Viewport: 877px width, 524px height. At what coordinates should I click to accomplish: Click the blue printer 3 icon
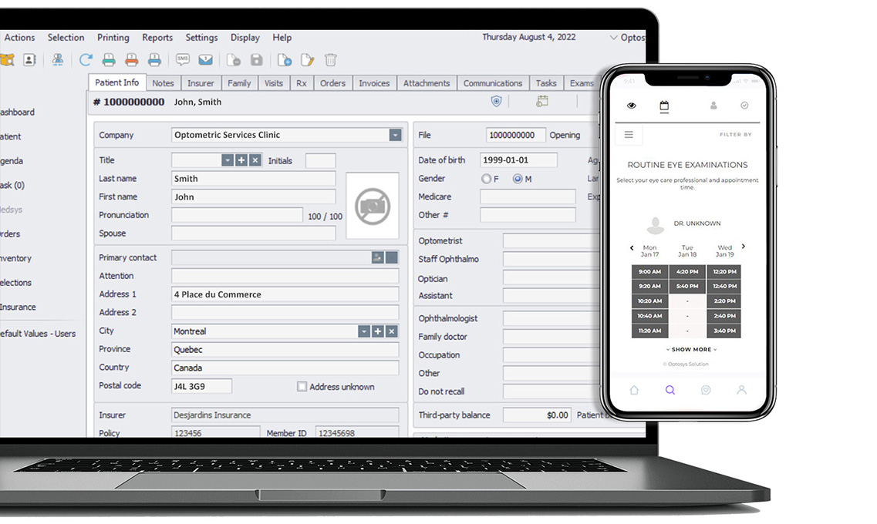154,60
